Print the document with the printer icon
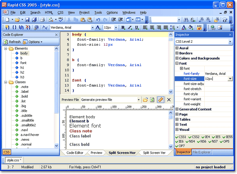The width and height of the screenshot is (237, 174). pyautogui.click(x=43, y=20)
